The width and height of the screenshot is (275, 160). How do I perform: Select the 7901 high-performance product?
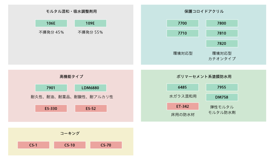(51, 88)
